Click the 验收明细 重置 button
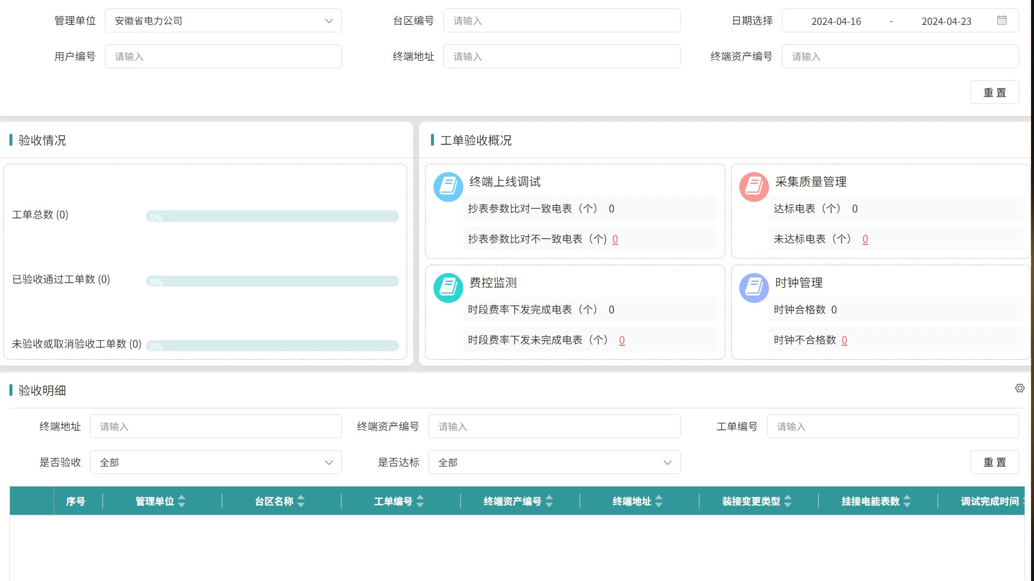 point(994,462)
